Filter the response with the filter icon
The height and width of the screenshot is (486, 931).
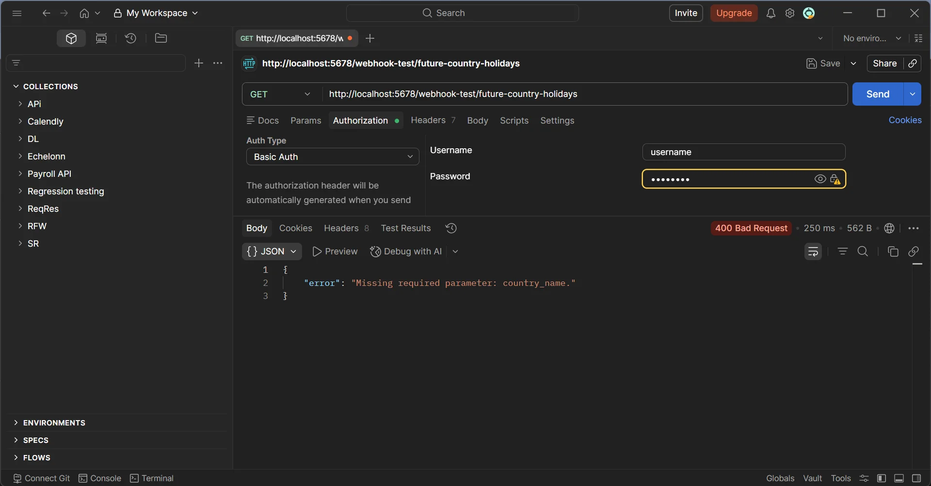(x=843, y=251)
